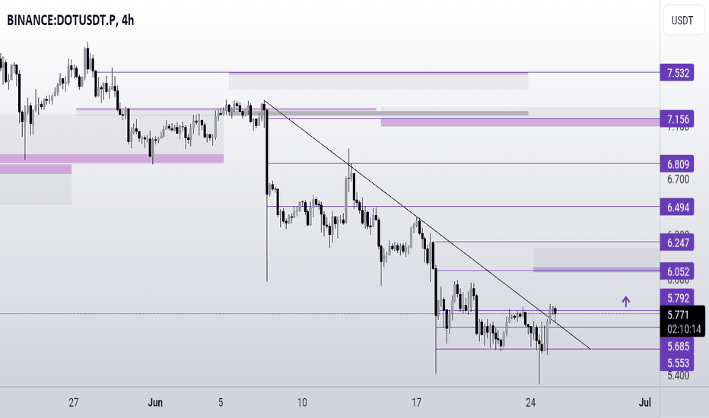
Task: Click the 6.700 price scale tick
Action: coord(678,179)
